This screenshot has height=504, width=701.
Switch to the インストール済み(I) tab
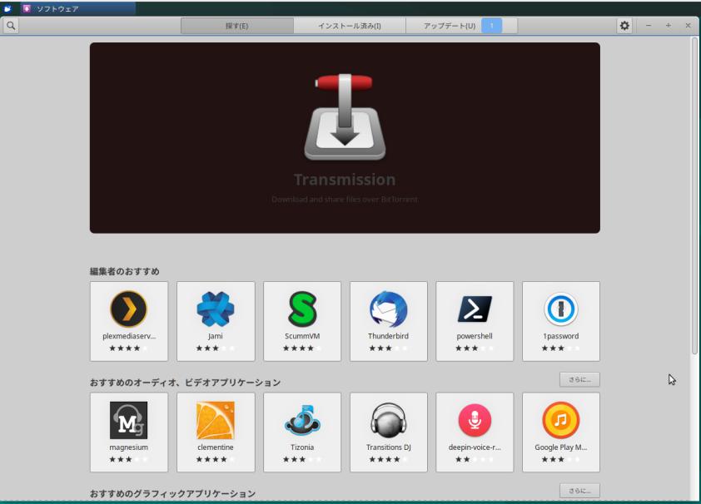tap(350, 26)
